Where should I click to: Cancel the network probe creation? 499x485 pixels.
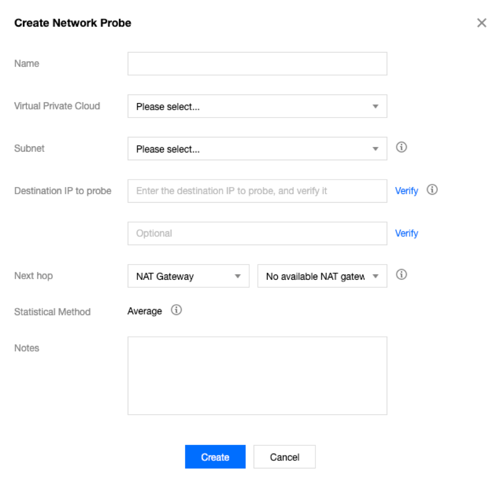pyautogui.click(x=284, y=457)
